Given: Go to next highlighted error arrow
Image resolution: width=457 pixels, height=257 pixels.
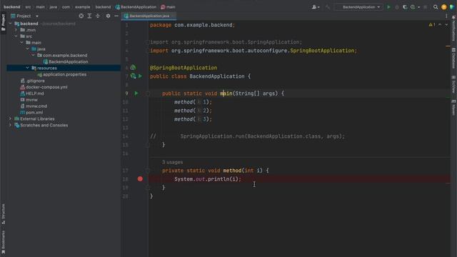Looking at the screenshot, I should (x=446, y=25).
